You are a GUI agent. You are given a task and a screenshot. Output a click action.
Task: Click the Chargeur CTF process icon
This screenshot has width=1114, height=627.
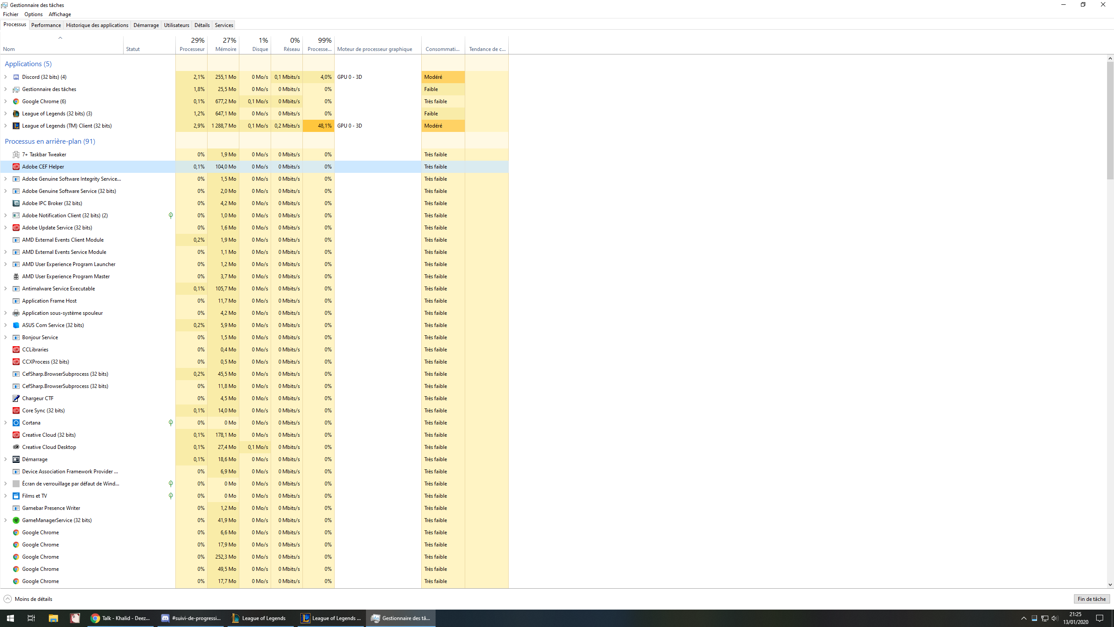[16, 398]
